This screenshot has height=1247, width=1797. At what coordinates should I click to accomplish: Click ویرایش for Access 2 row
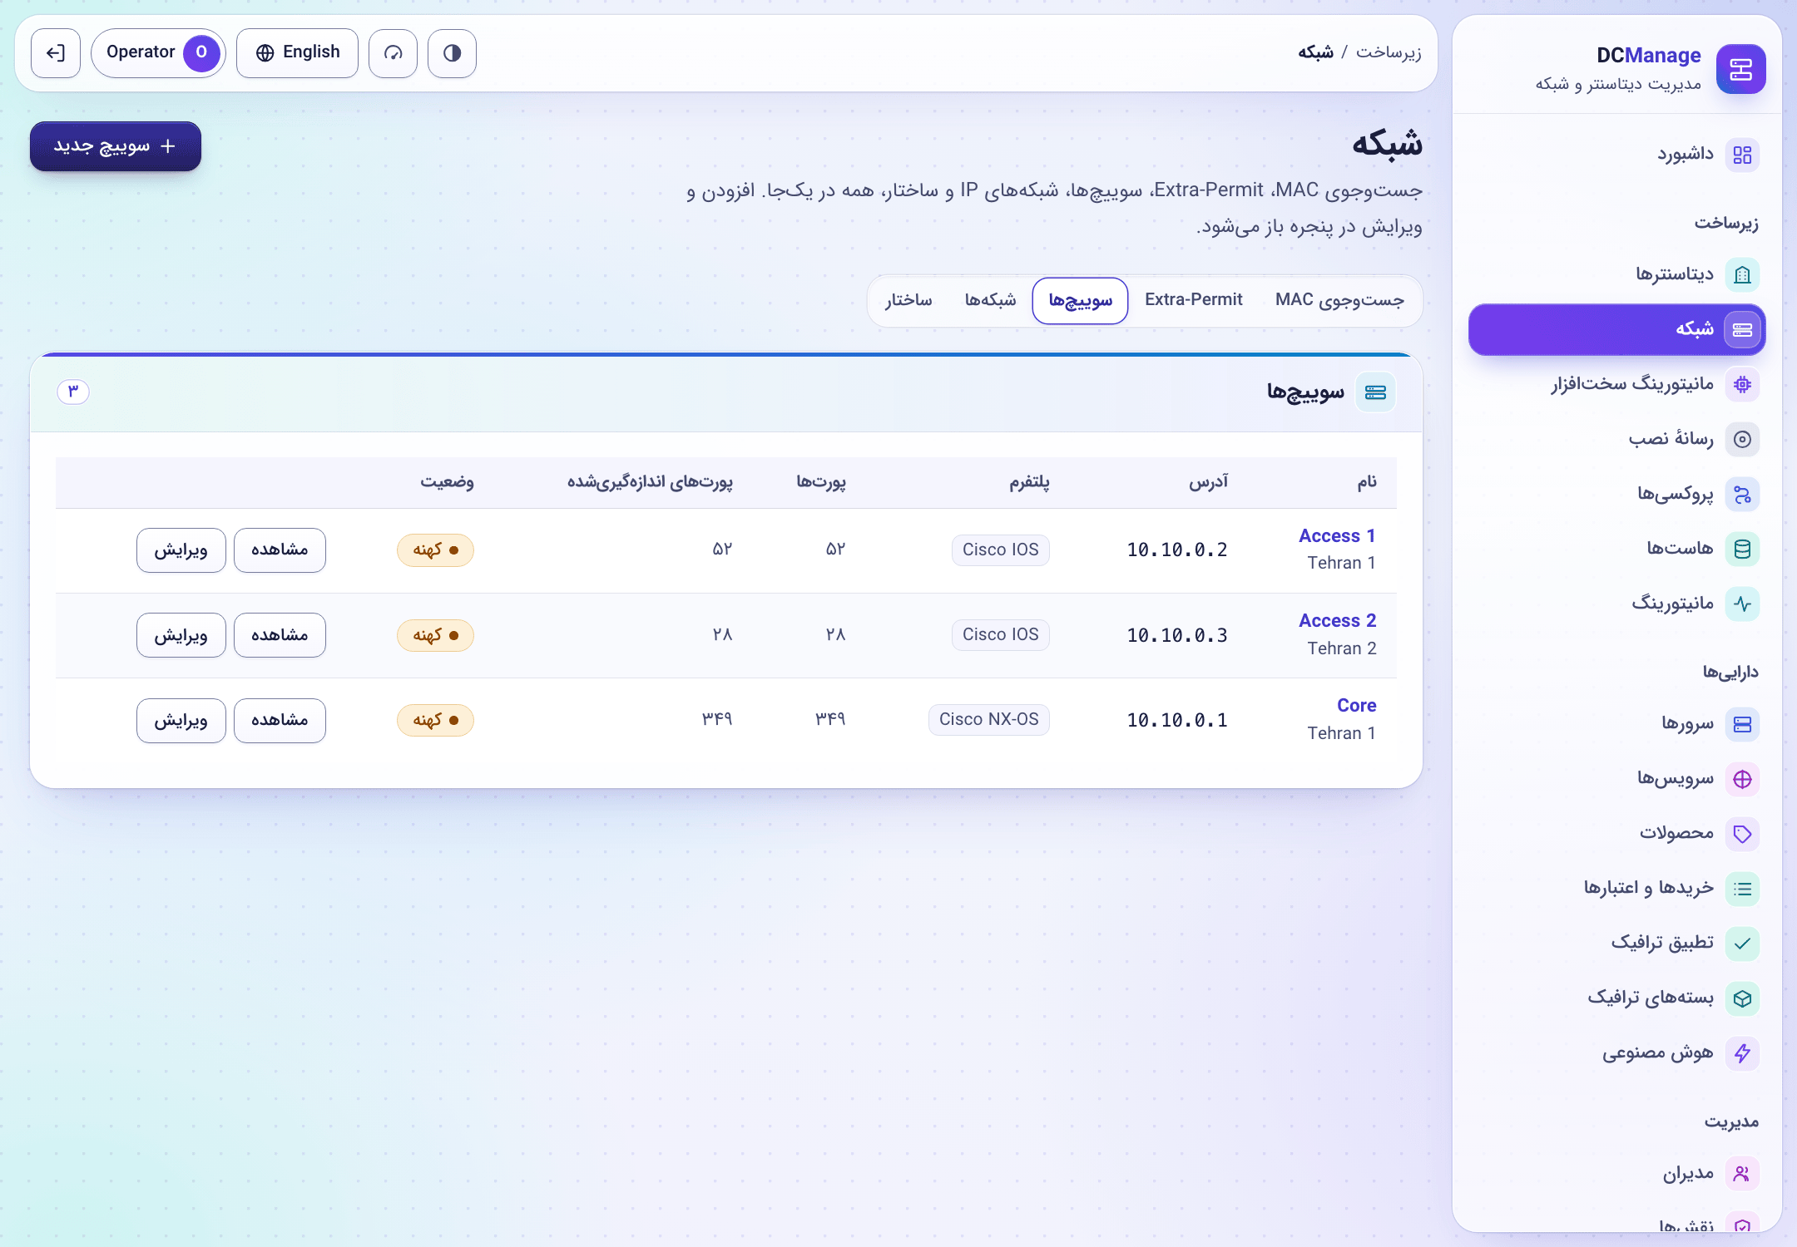pos(181,635)
